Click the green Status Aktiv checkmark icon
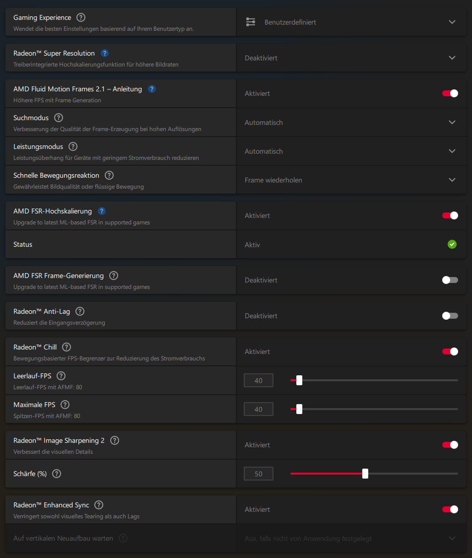Image resolution: width=472 pixels, height=558 pixels. coord(452,244)
